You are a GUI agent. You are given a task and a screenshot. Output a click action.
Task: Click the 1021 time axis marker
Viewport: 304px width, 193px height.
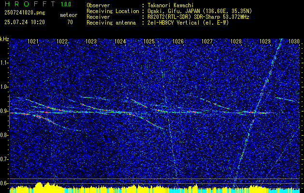[x=33, y=41]
